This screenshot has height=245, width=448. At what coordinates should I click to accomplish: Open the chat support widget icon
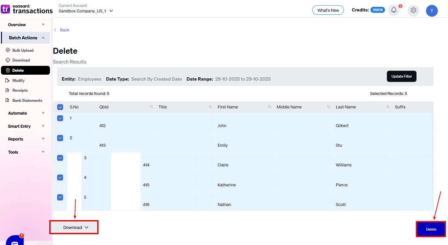14,242
